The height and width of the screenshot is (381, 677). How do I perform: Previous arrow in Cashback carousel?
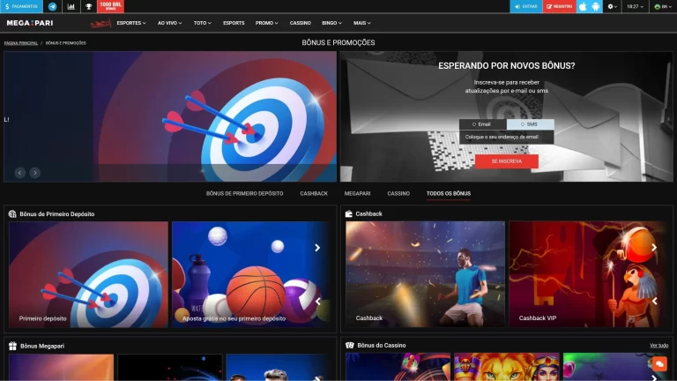654,301
